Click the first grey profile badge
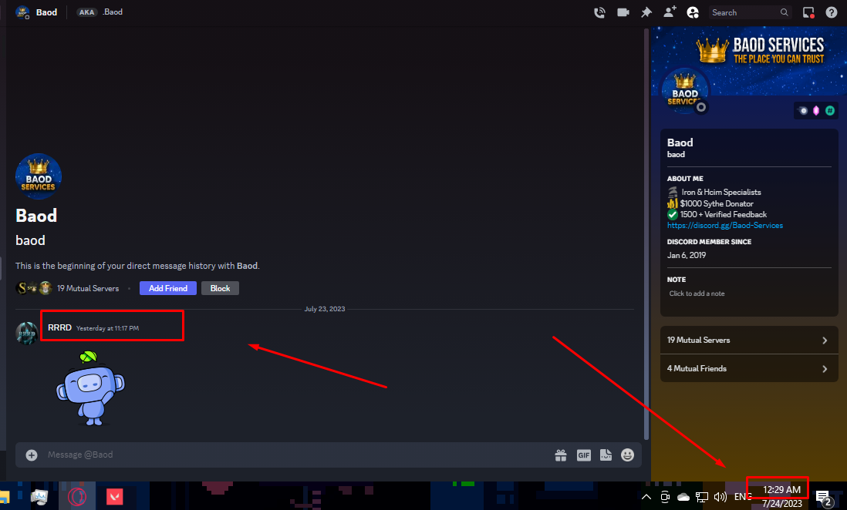Screen dimensions: 847x510 [803, 111]
